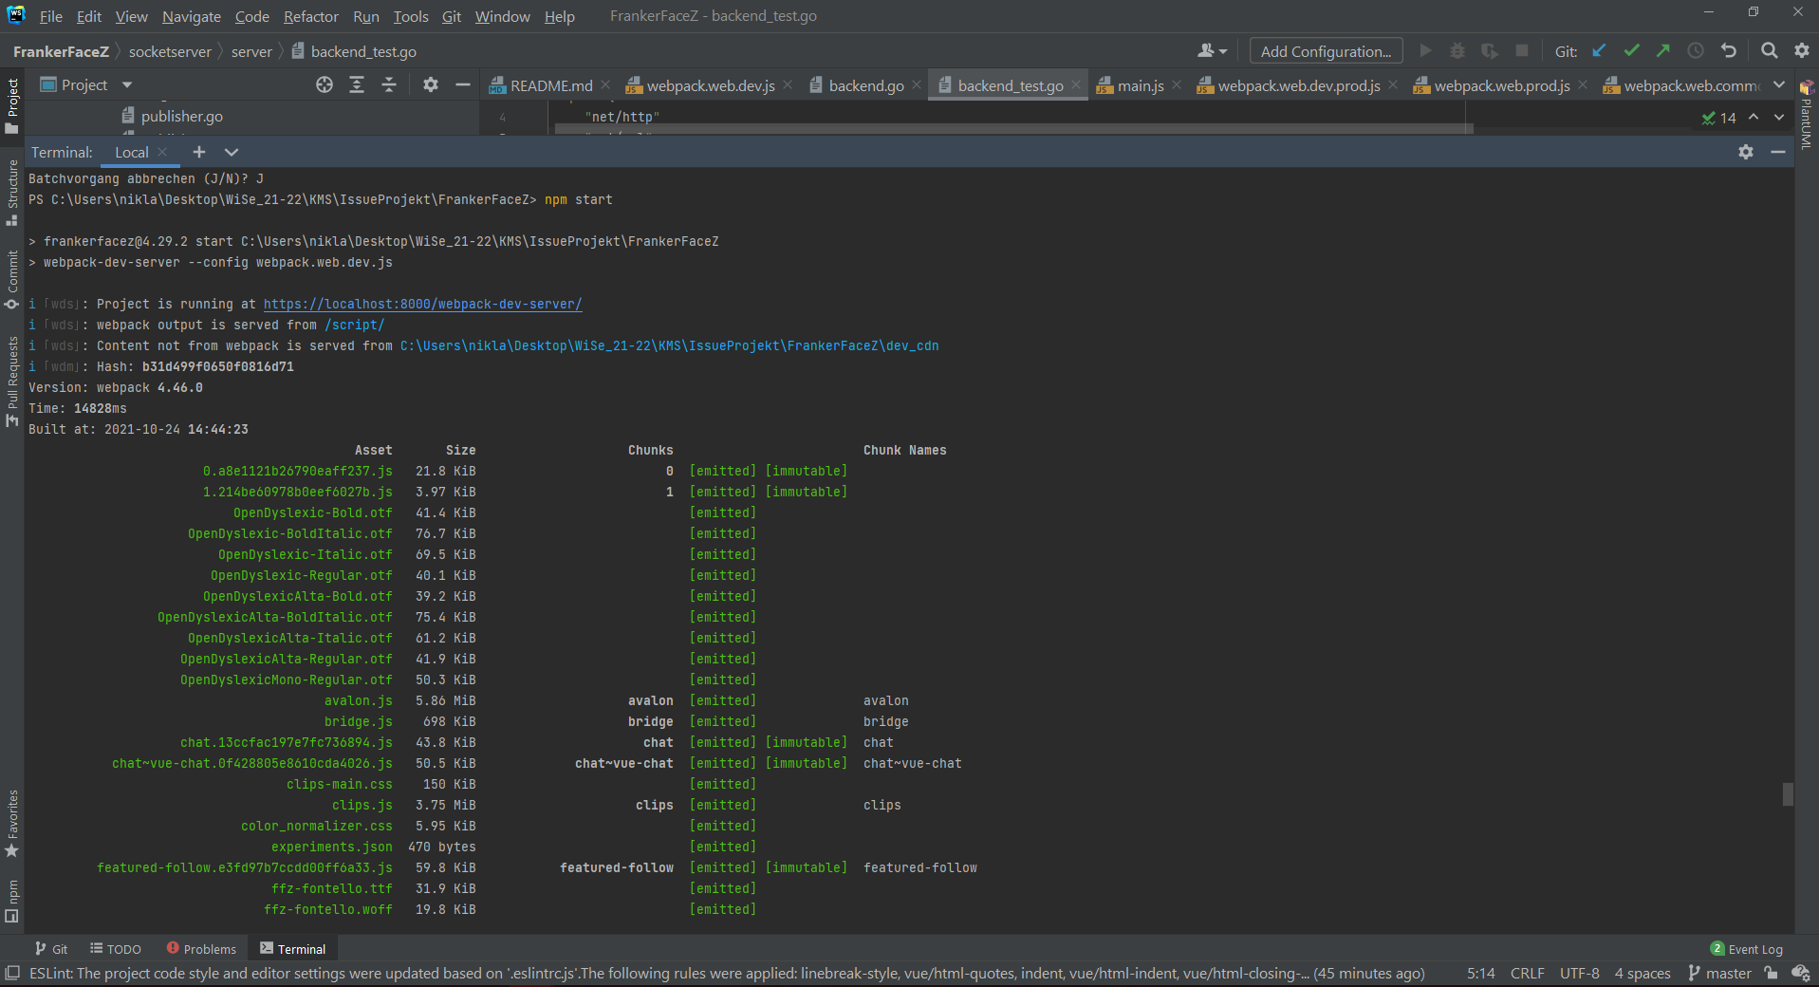Click Expand All icon in Project panel
This screenshot has width=1819, height=987.
[357, 84]
